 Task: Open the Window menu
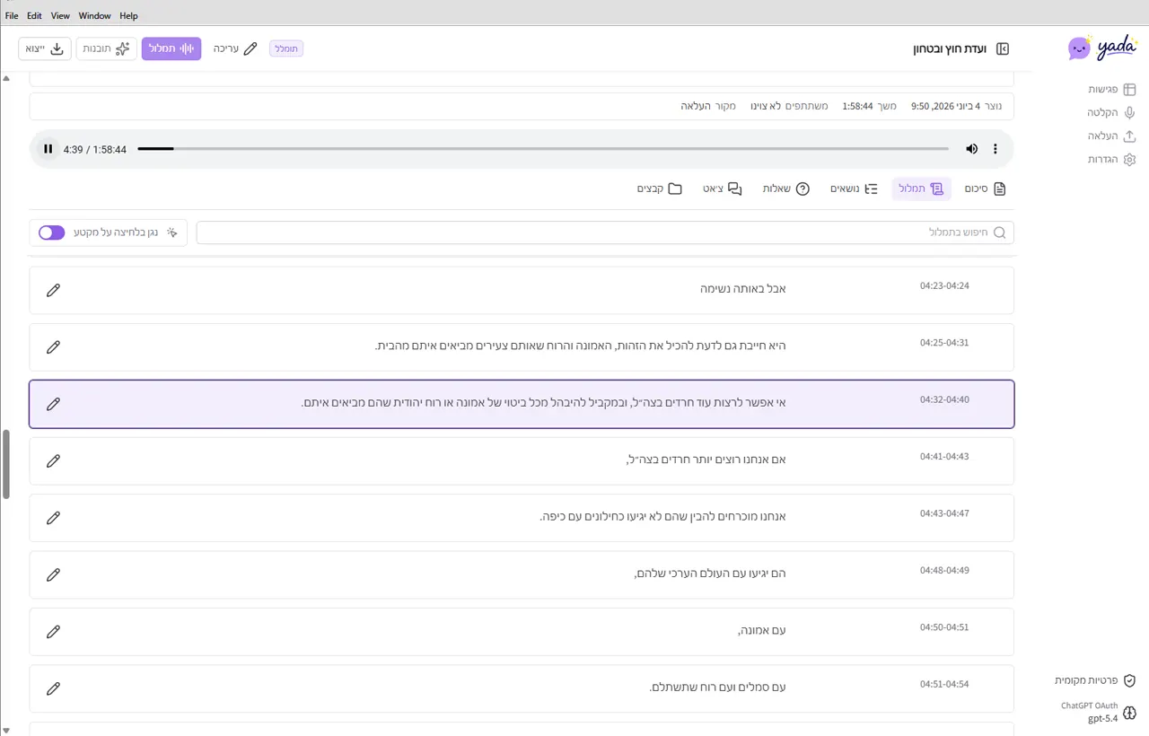click(94, 15)
